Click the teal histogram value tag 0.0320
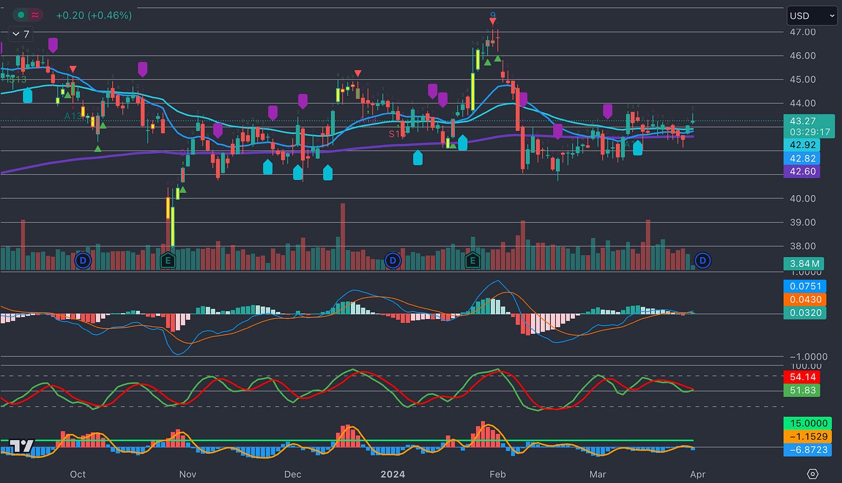This screenshot has width=842, height=483. [x=805, y=313]
